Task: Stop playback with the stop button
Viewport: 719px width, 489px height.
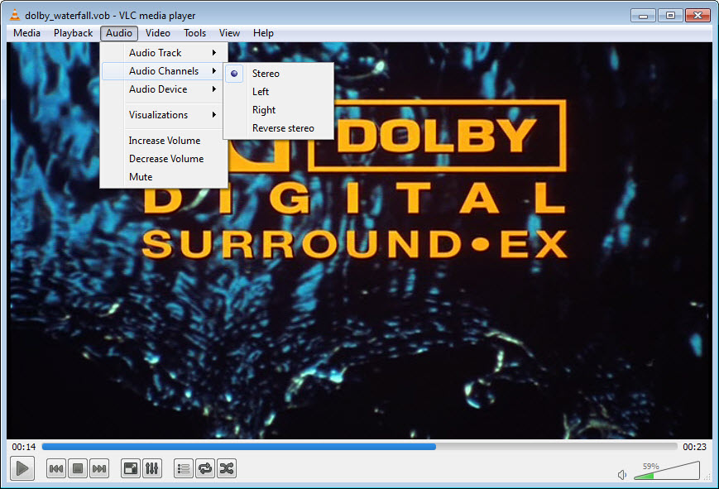Action: (78, 468)
